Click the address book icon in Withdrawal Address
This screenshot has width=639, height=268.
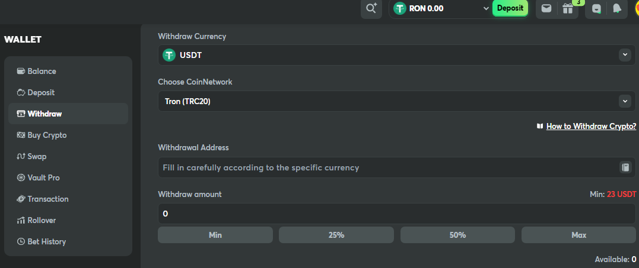coord(625,167)
